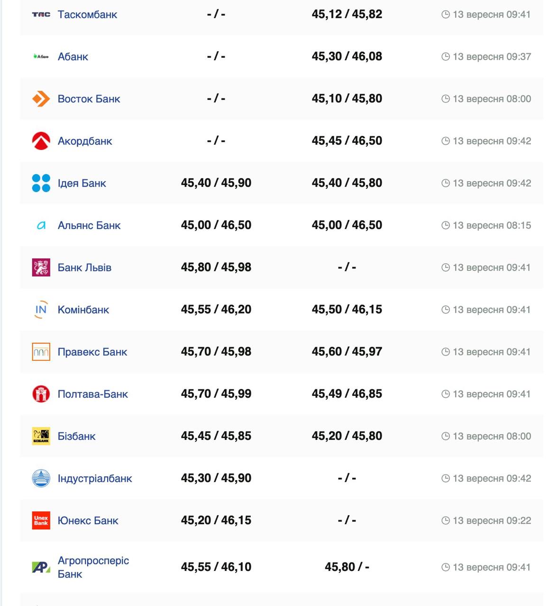
Task: Open the Акордбанк bank name link
Action: pos(85,141)
